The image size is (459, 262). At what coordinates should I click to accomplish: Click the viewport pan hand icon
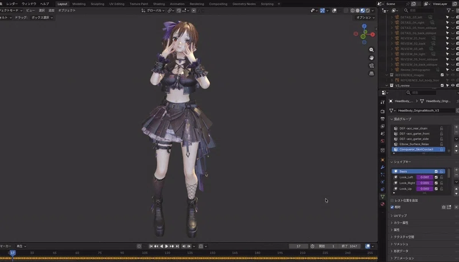coord(371,57)
